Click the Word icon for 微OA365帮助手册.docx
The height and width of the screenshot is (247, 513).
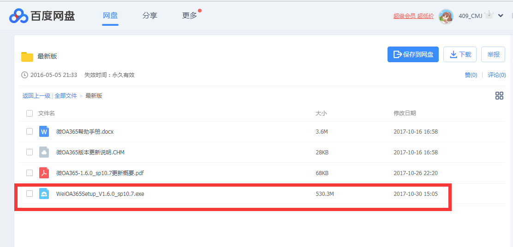tap(44, 131)
